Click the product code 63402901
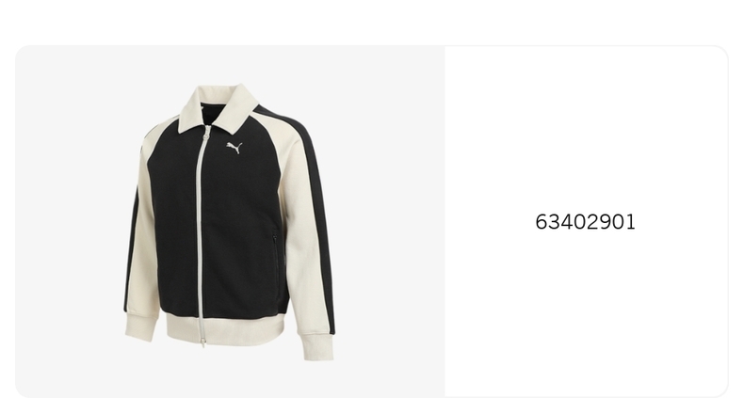 (585, 222)
